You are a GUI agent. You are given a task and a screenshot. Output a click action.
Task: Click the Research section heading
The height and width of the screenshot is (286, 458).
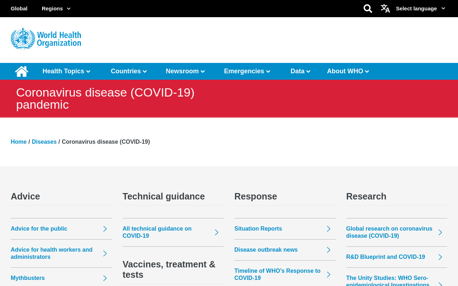click(x=366, y=196)
